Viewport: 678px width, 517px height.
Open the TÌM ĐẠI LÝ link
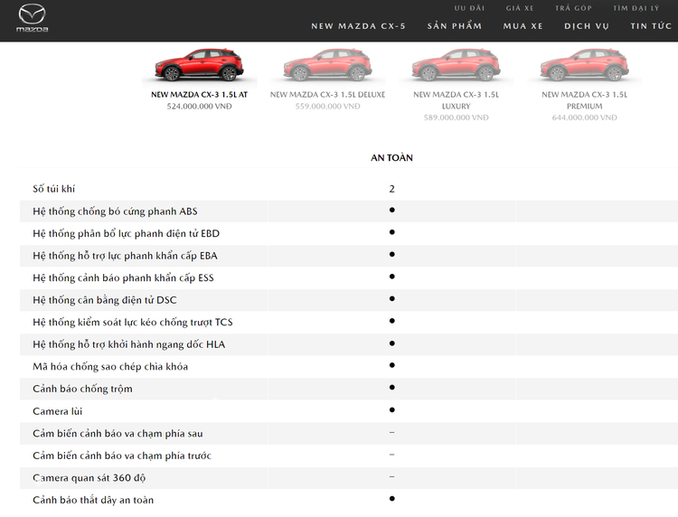[x=636, y=8]
